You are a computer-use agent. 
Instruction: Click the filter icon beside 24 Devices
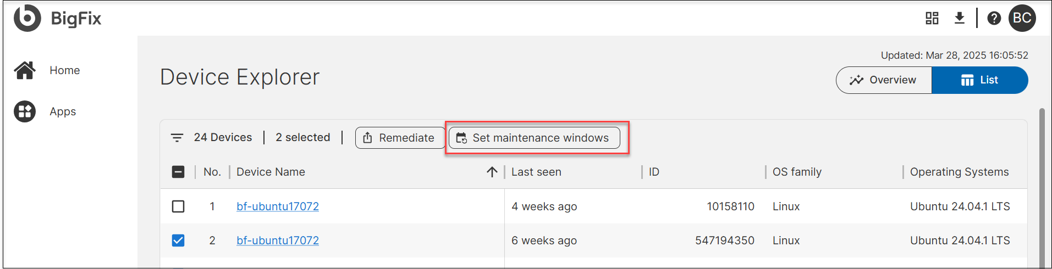click(177, 138)
